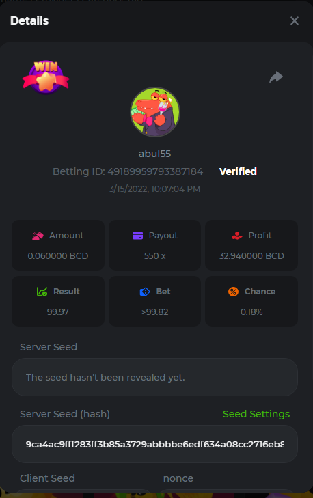This screenshot has height=498, width=313.
Task: Click the Result chart icon
Action: tap(42, 292)
